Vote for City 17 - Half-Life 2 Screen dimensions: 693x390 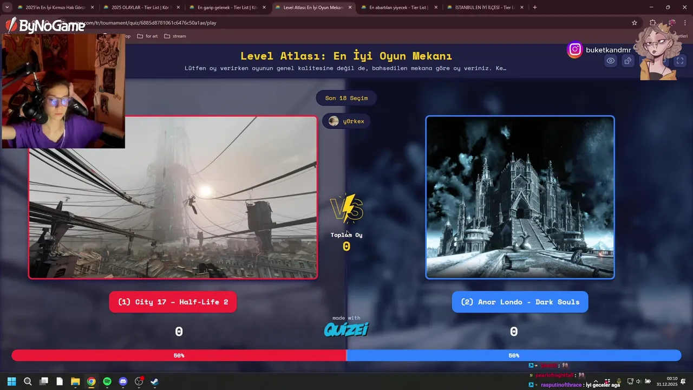pyautogui.click(x=173, y=302)
